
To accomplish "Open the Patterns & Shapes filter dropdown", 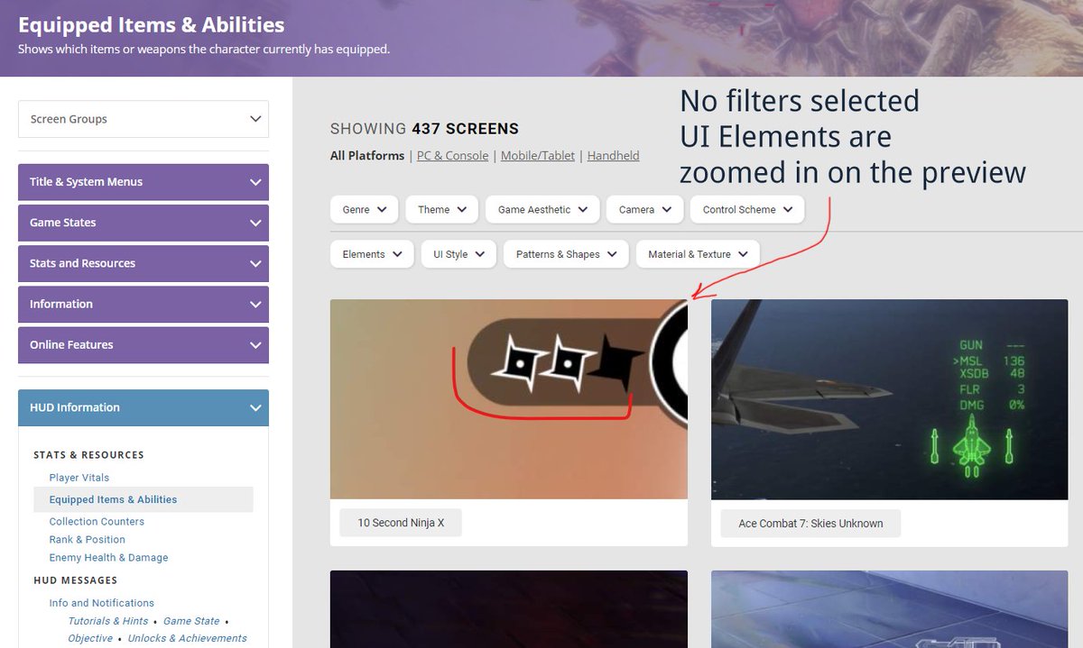I will [x=566, y=254].
